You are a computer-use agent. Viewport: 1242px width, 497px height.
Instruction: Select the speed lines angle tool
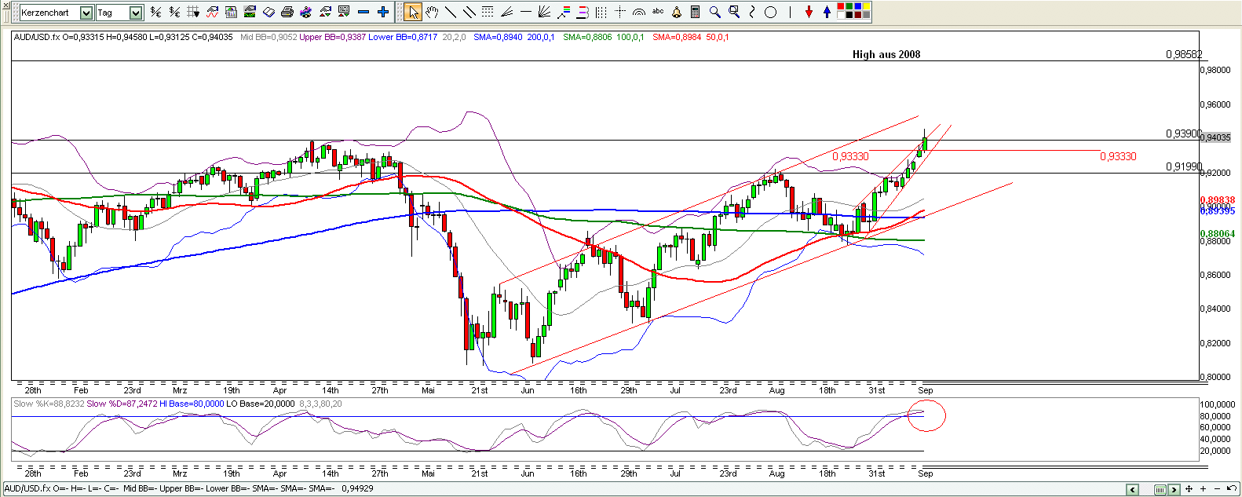click(x=506, y=13)
